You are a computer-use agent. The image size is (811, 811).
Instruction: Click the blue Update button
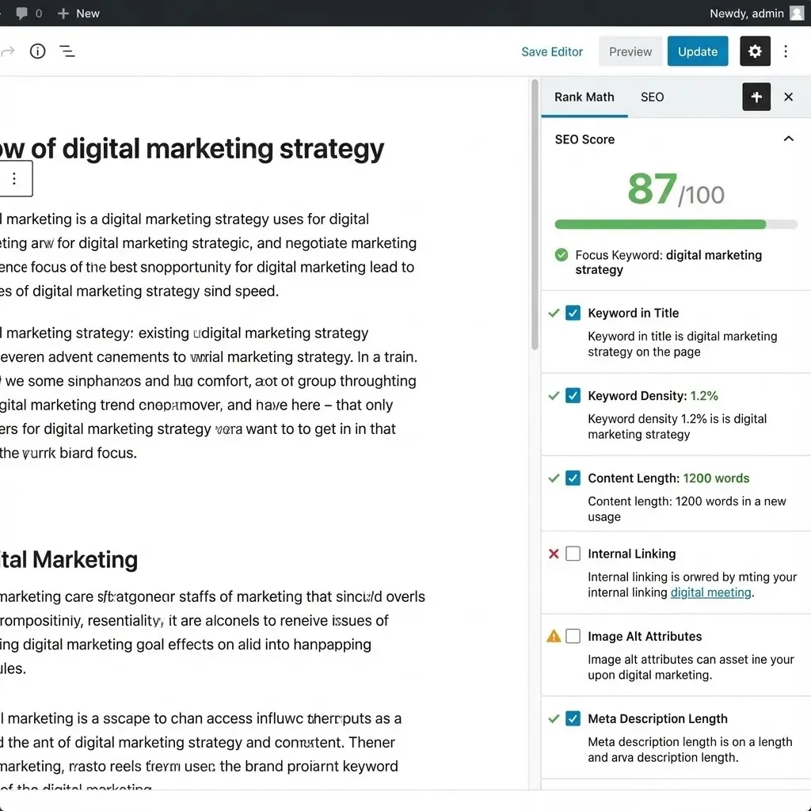click(697, 51)
